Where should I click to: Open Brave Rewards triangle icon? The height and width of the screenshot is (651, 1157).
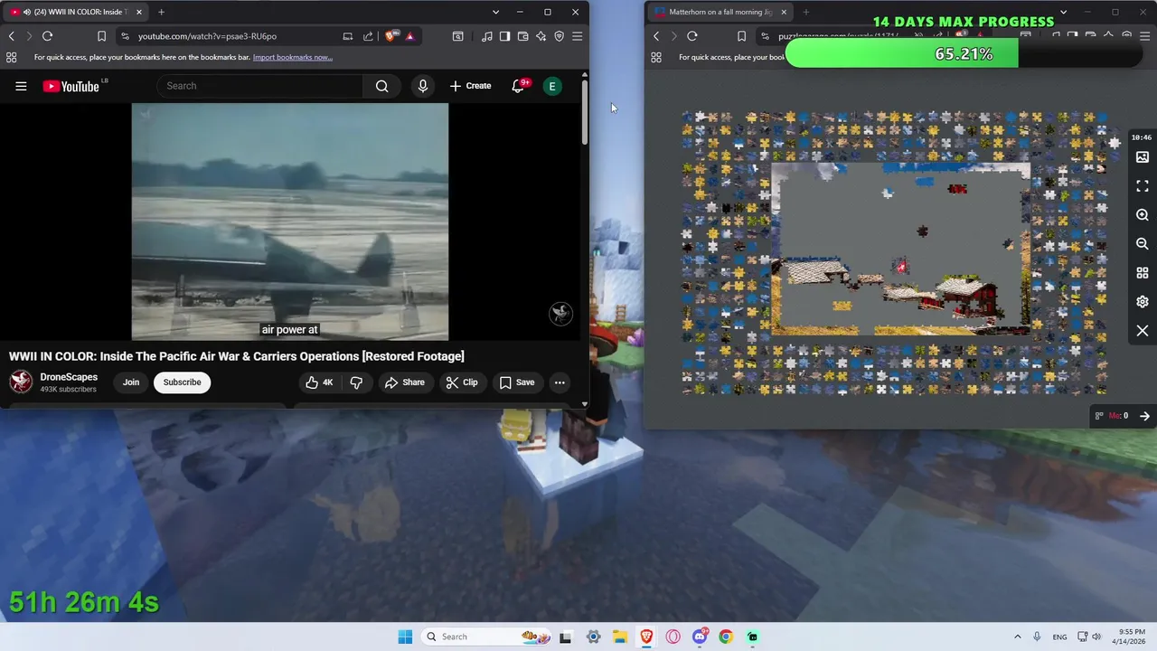409,36
